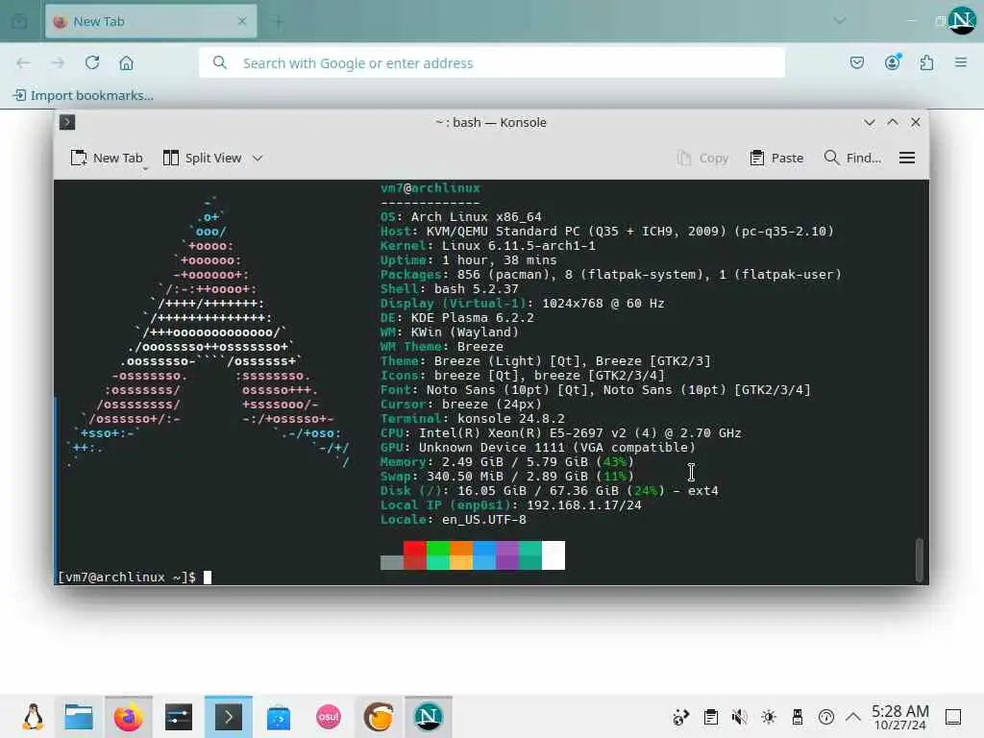The width and height of the screenshot is (984, 738).
Task: Click the 'vm7@archlinux' header in terminal
Action: tap(430, 187)
